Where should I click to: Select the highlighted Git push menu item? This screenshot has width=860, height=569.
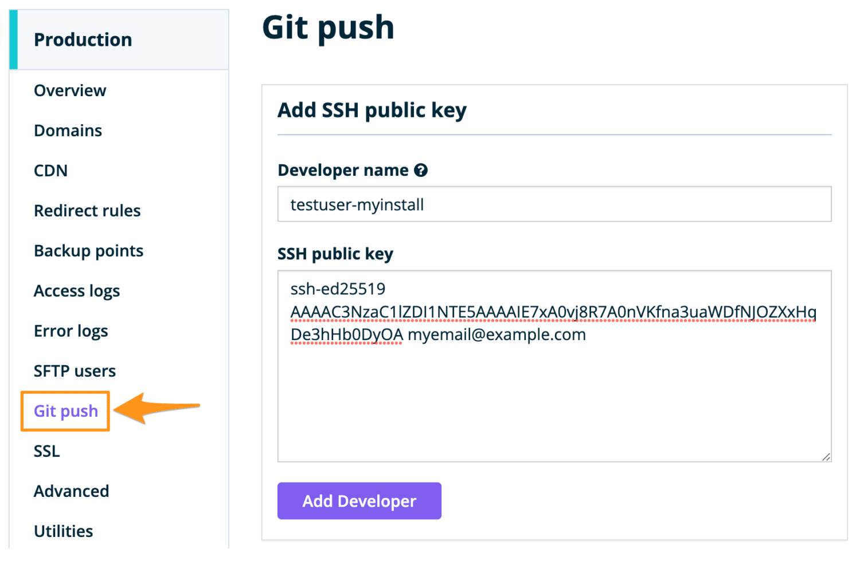coord(65,411)
